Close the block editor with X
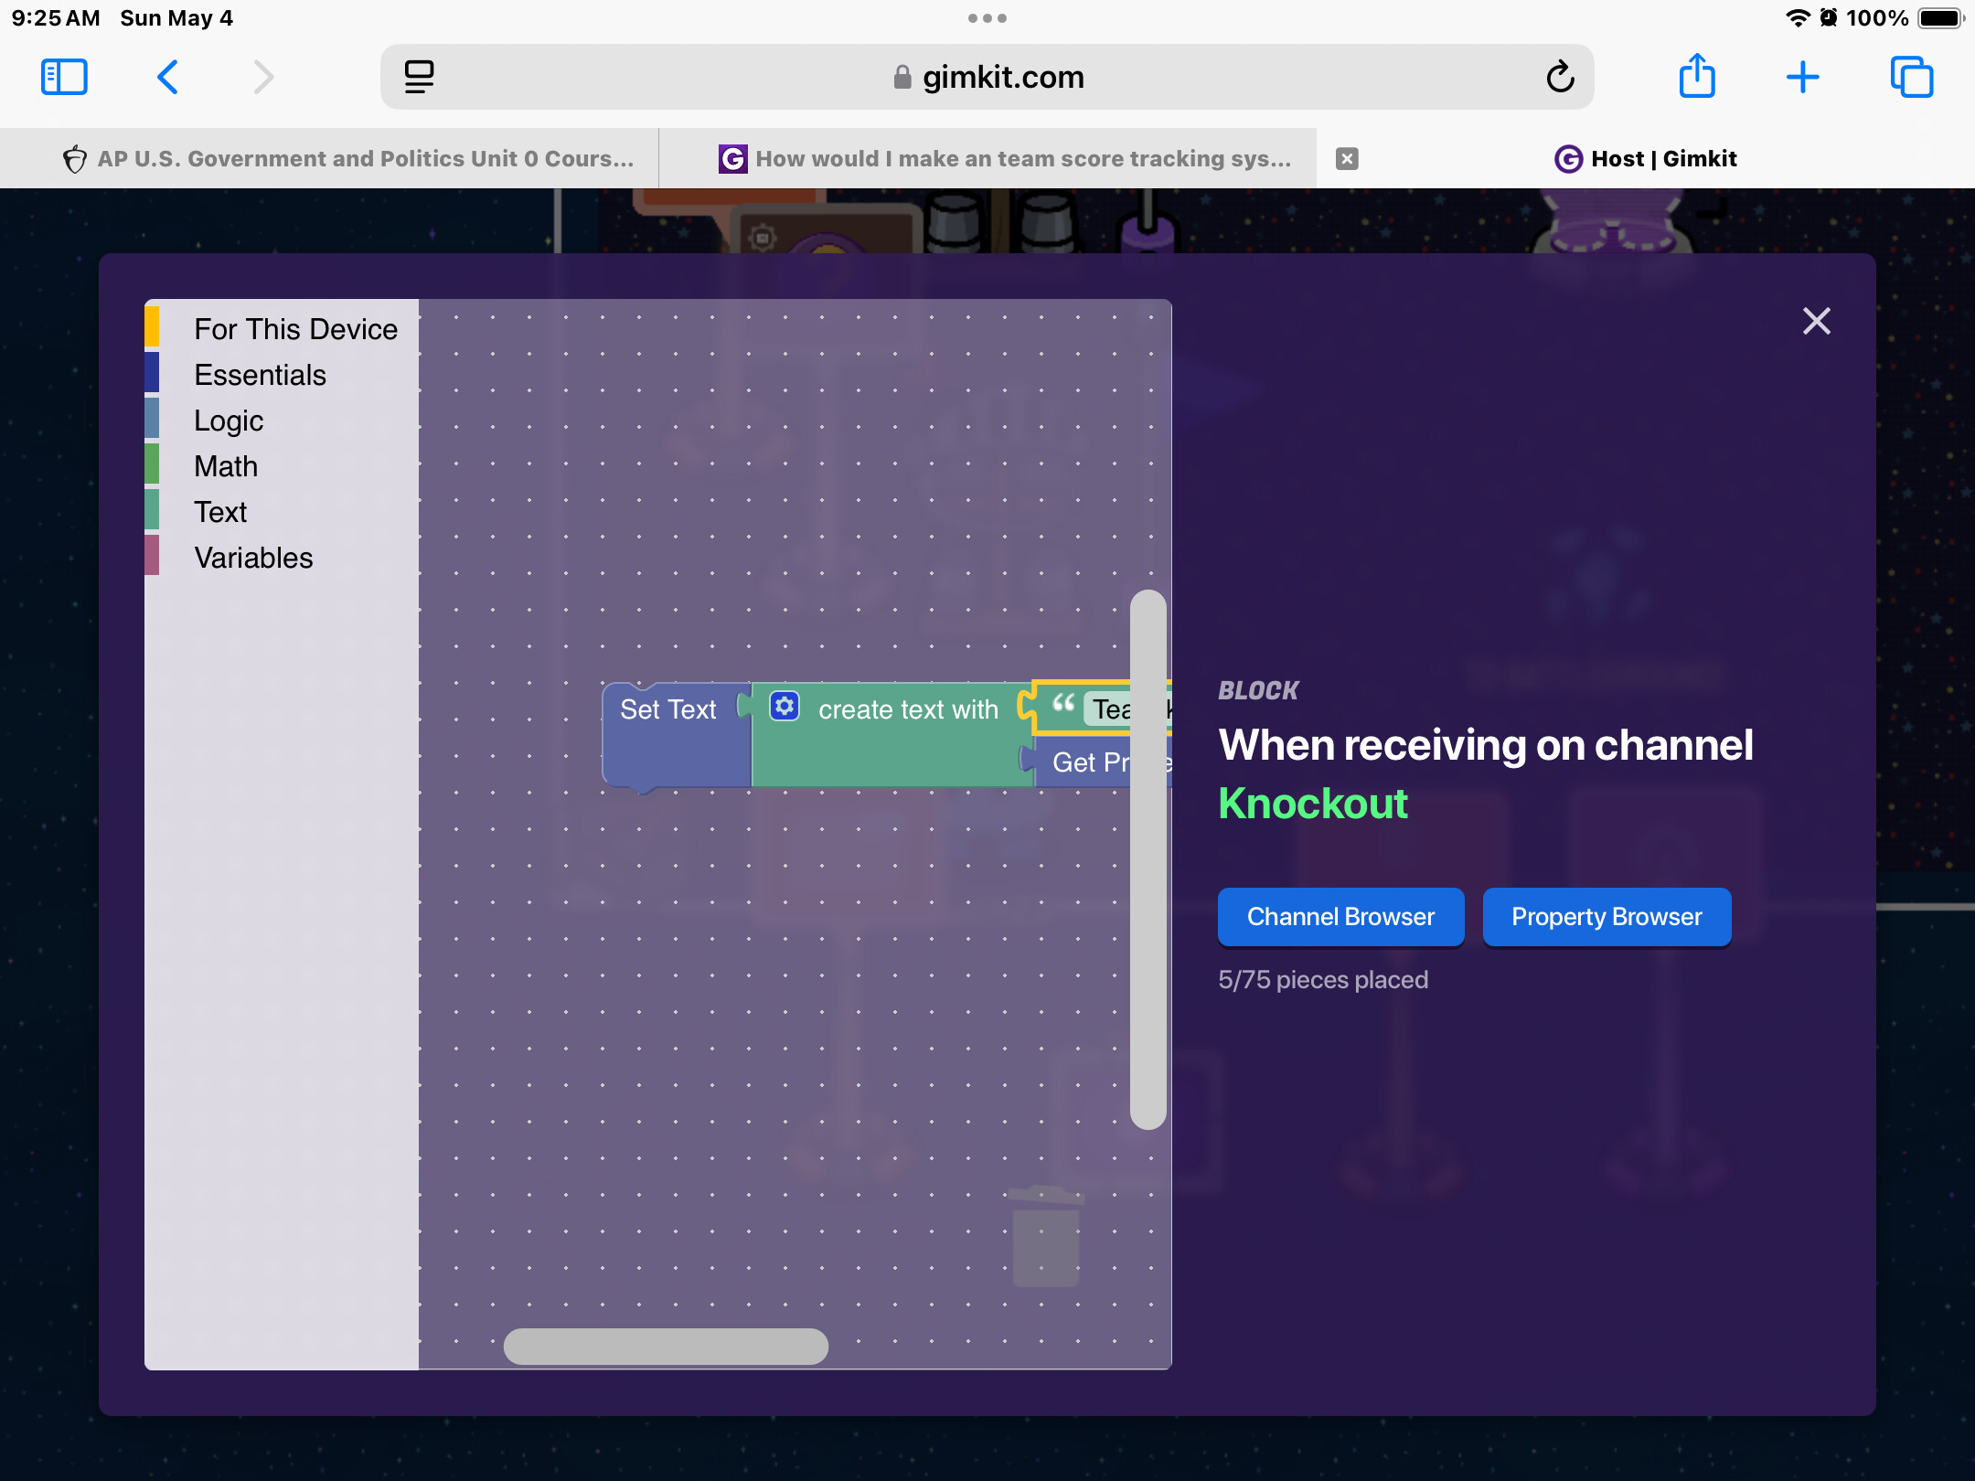The height and width of the screenshot is (1481, 1975). coord(1816,321)
